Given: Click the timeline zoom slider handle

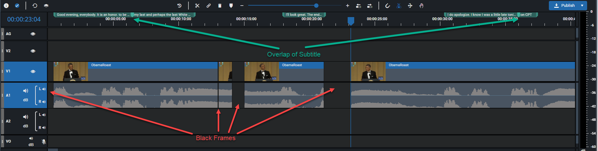Looking at the screenshot, I should tap(316, 6).
